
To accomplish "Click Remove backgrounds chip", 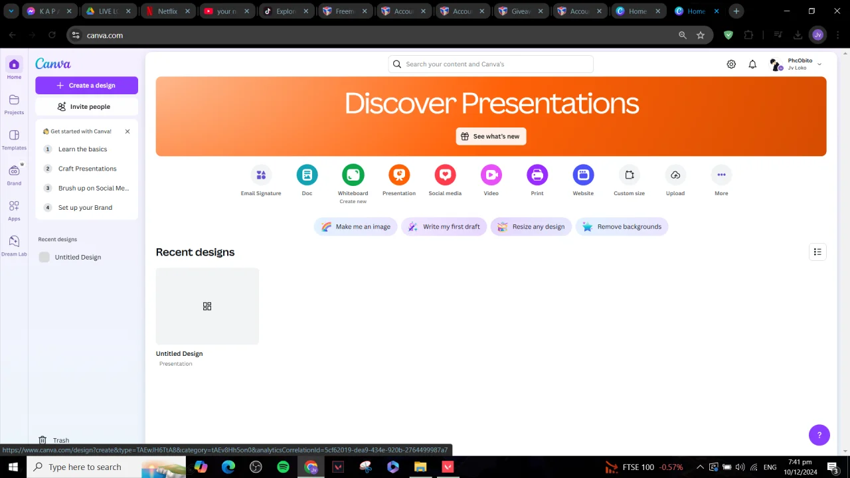I will click(622, 226).
